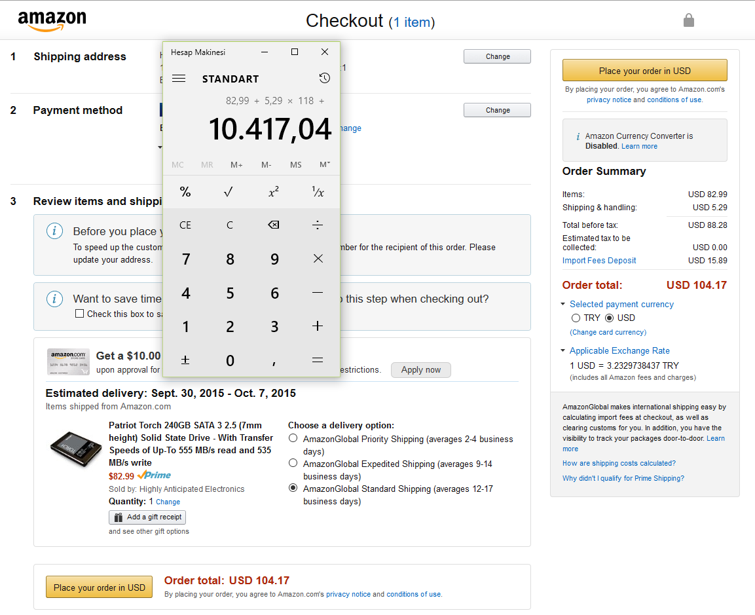Screen dimensions: 755x615
Task: Select AmazonGlobal Priority Shipping option
Action: coord(293,438)
